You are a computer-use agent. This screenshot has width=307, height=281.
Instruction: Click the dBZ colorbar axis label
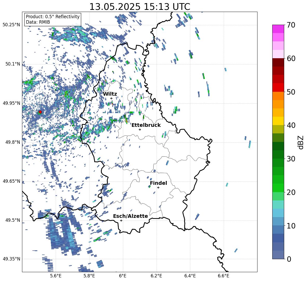tap(301, 142)
